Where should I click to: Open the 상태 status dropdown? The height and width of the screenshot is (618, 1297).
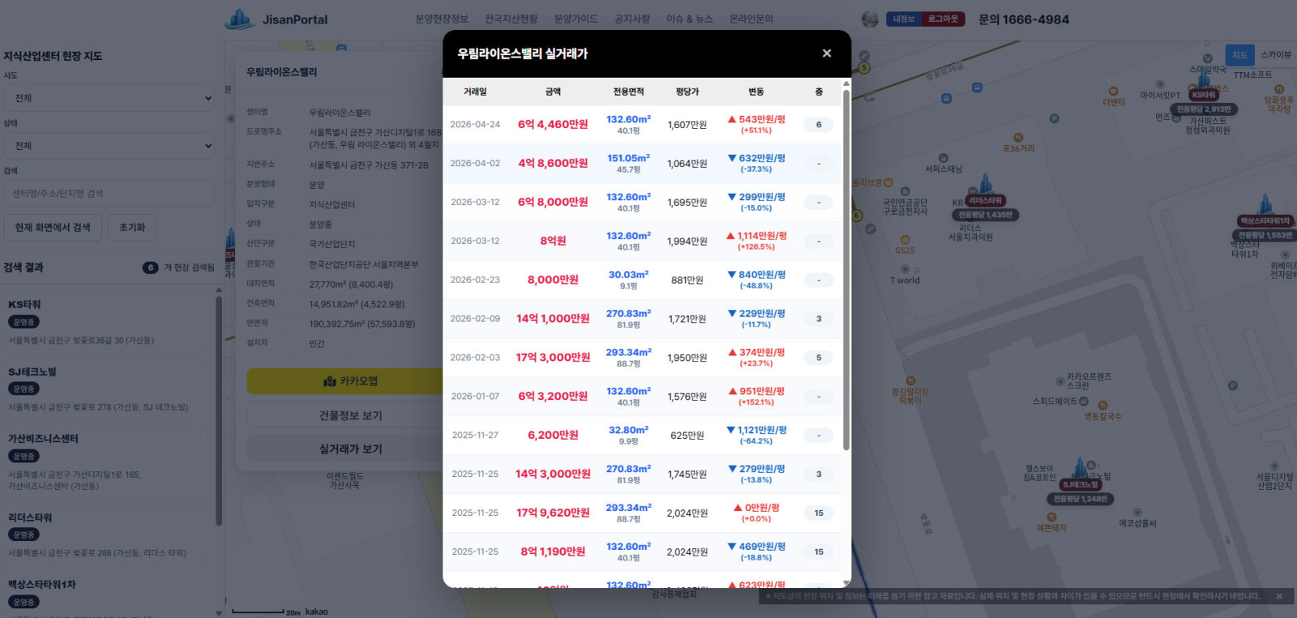[109, 146]
